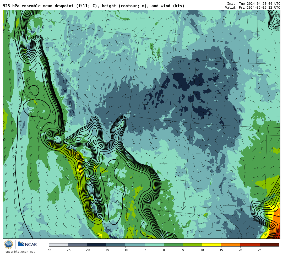
Task: Click the -10 to -5 color swatch
Action: click(135, 245)
